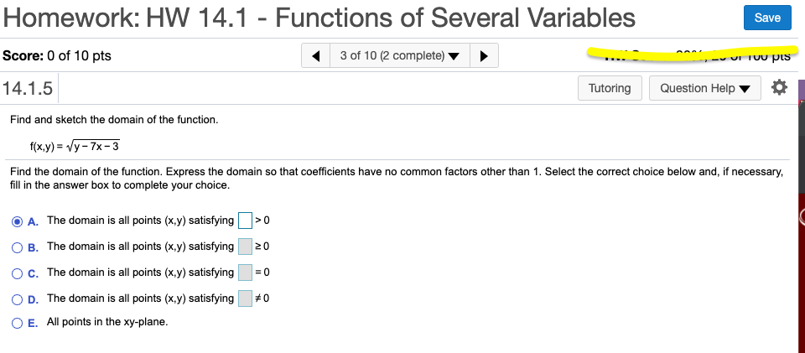
Task: Select option E all points in xy-plane
Action: point(18,324)
